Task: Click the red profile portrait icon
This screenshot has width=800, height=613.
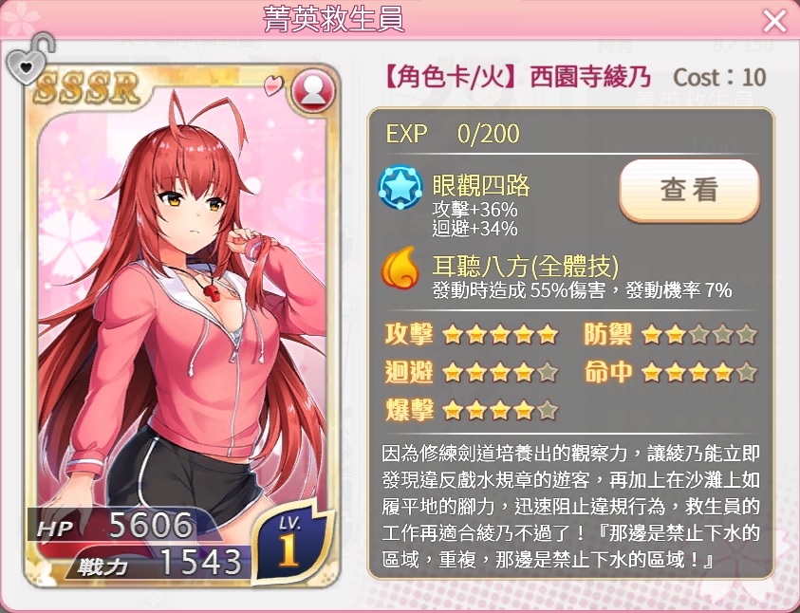Action: tap(313, 92)
